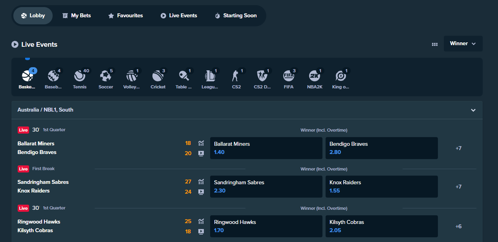Collapse the Australia / NBL1, South section
The image size is (498, 242).
pyautogui.click(x=473, y=110)
